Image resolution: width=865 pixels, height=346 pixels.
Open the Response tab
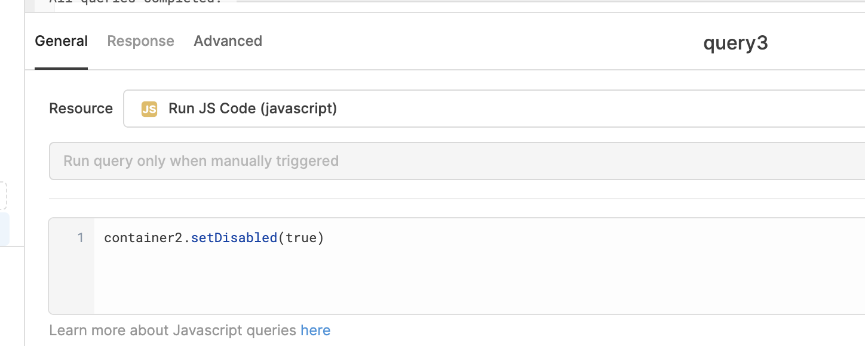(x=141, y=41)
